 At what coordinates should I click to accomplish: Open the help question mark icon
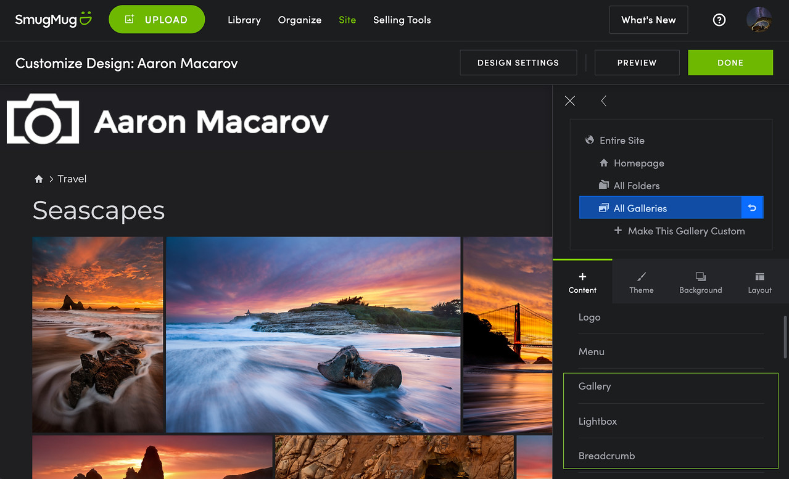click(x=719, y=20)
